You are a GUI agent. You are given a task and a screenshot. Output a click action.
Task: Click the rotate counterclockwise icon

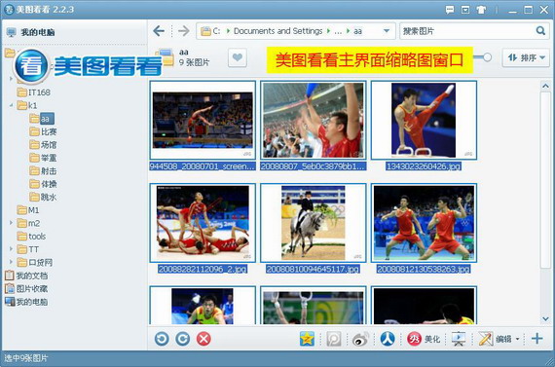(162, 339)
